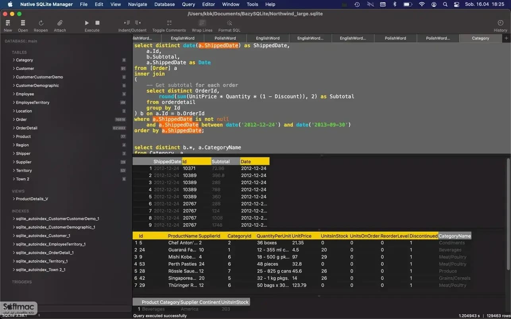Click the Time Machine clock icon
This screenshot has height=319, width=511.
[357, 4]
